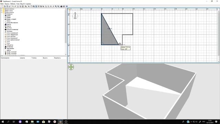Image resolution: width=220 pixels, height=124 pixels.
Task: Select Цветы in the catalog tree
Action: [x=9, y=50]
